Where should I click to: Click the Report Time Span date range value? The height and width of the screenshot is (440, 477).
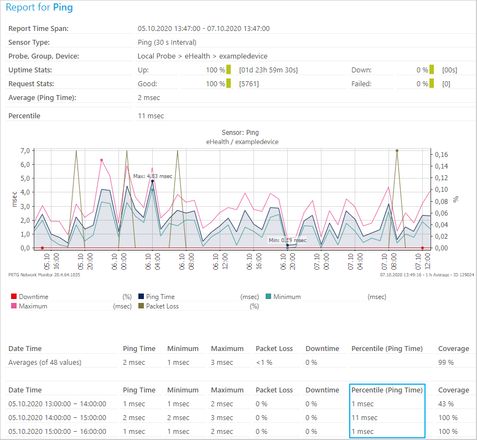click(x=204, y=29)
